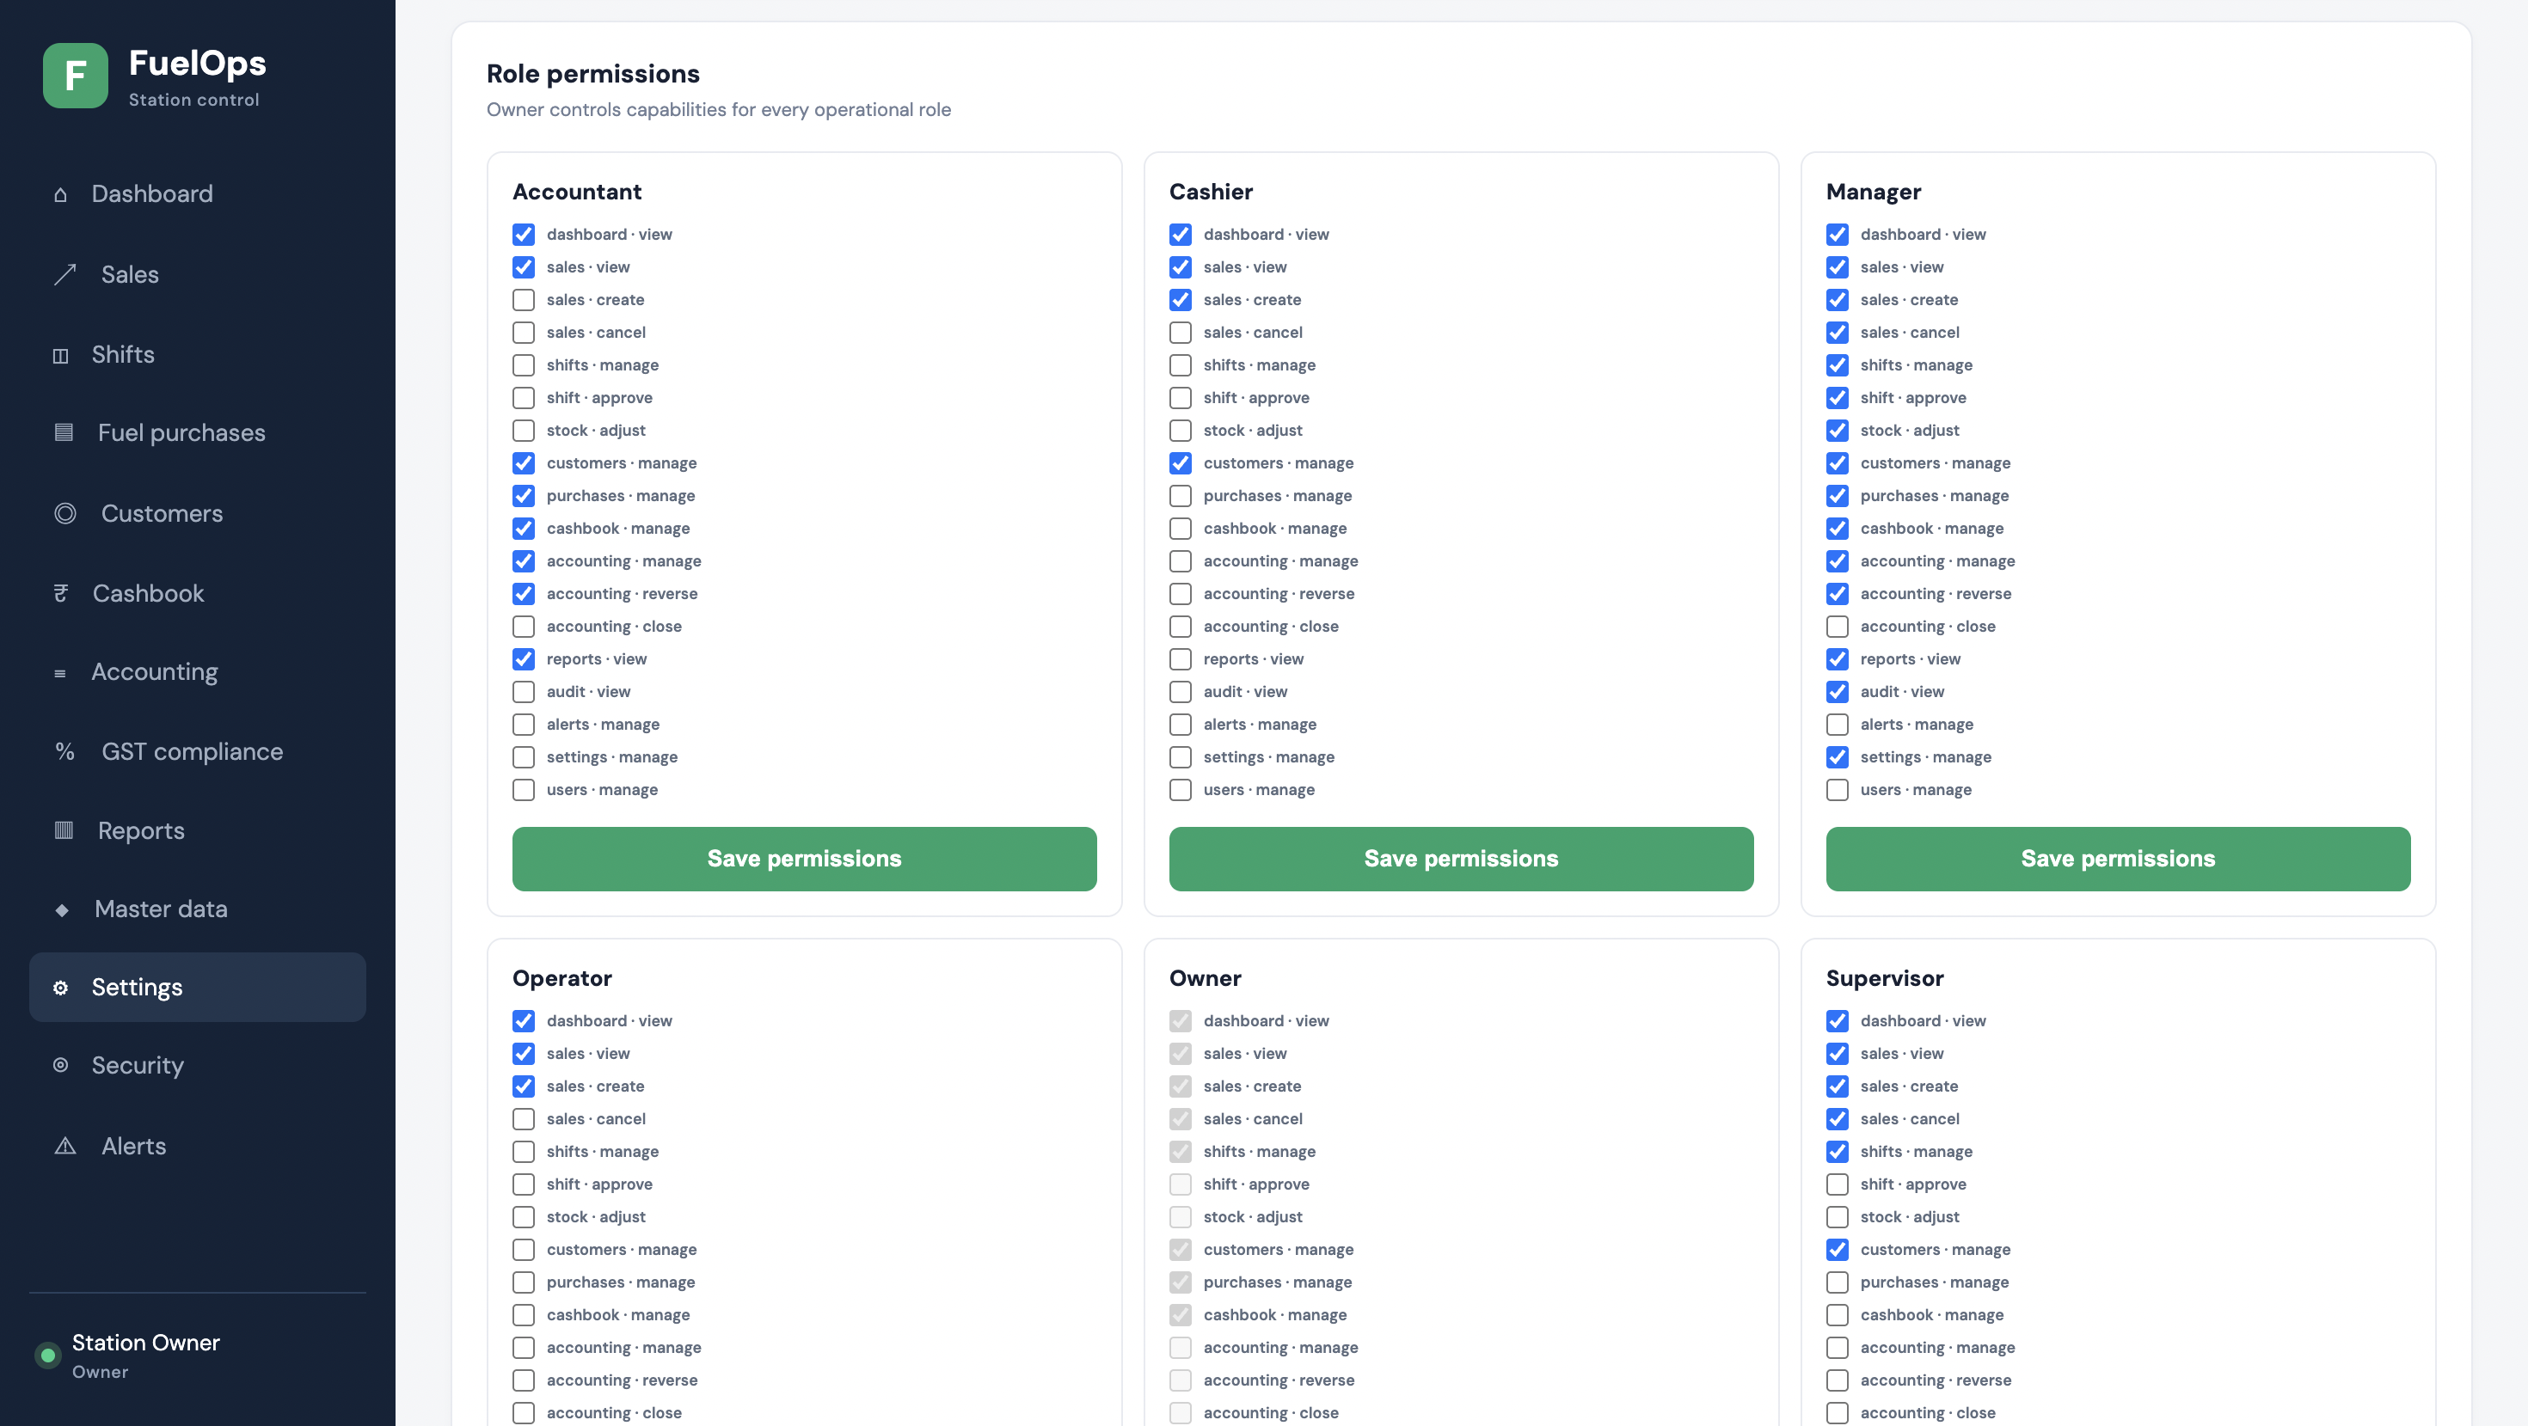2528x1426 pixels.
Task: Save permissions for the Cashier role
Action: click(1461, 860)
